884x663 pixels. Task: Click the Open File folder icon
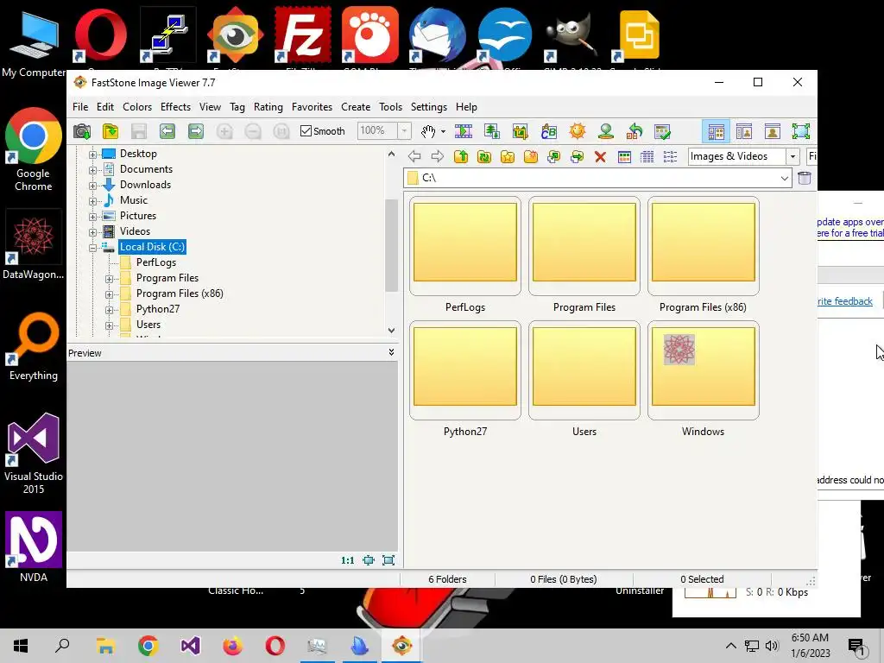pyautogui.click(x=110, y=131)
